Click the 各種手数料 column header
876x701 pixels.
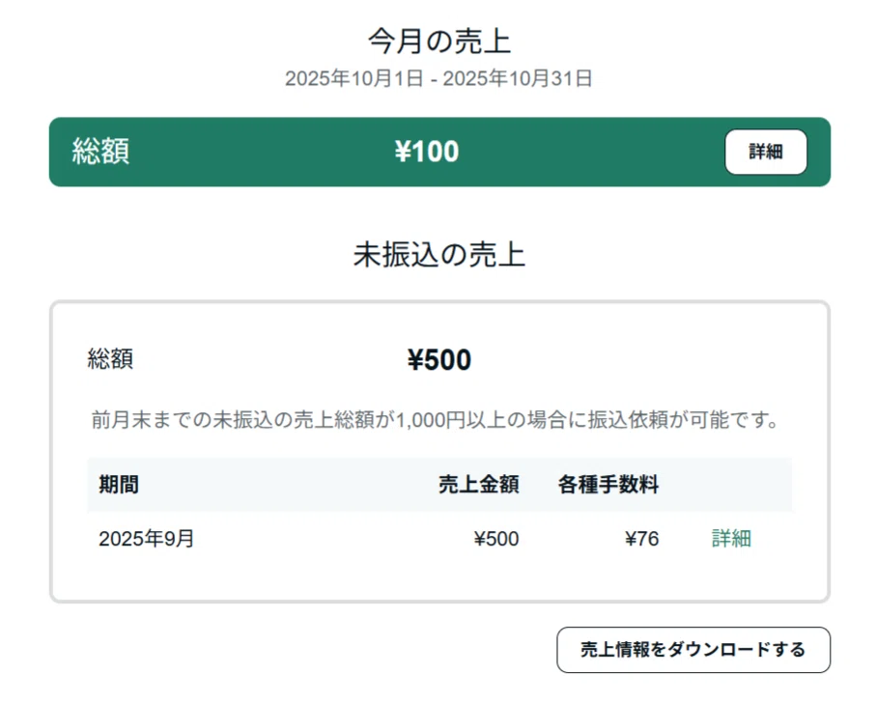pyautogui.click(x=608, y=485)
